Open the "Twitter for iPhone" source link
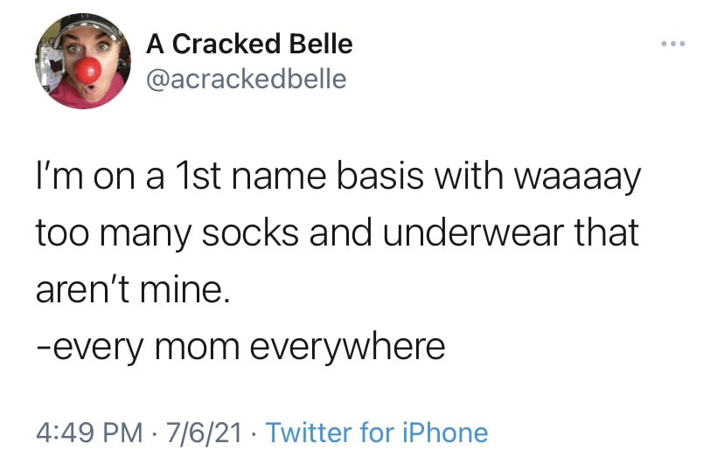The width and height of the screenshot is (724, 471). tap(376, 432)
